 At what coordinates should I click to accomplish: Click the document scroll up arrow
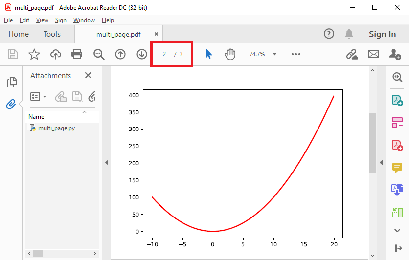coord(372,70)
